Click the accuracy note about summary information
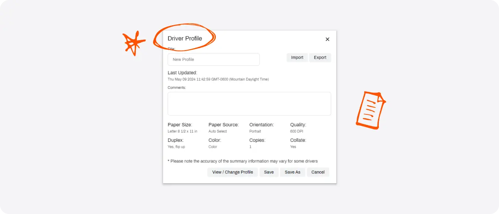The width and height of the screenshot is (499, 214). [x=243, y=161]
